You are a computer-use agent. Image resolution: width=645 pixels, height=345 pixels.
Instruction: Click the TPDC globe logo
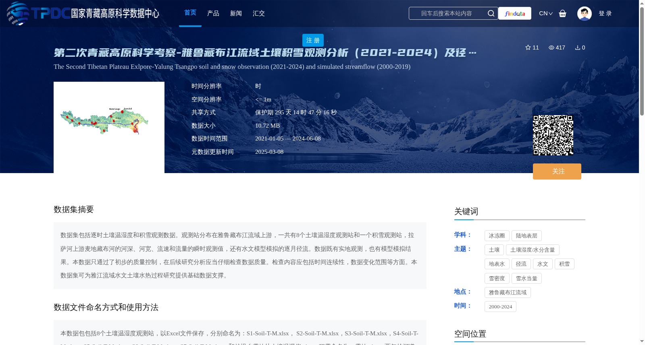18,13
